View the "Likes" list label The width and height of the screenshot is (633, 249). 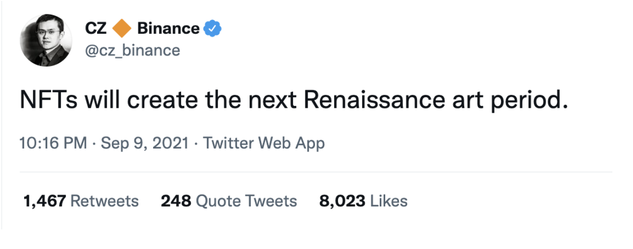click(x=389, y=200)
